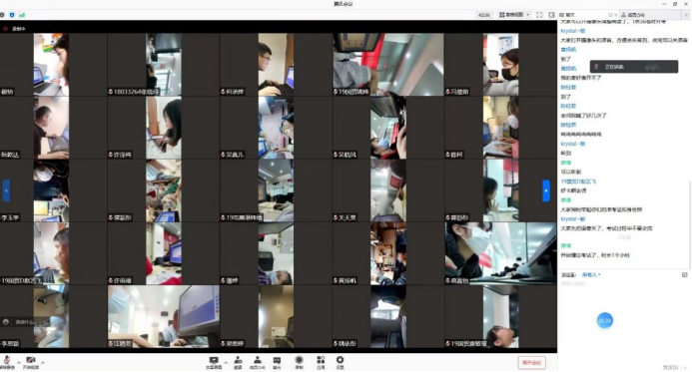Click the red Leave Meeting button
This screenshot has width=692, height=372.
click(532, 363)
